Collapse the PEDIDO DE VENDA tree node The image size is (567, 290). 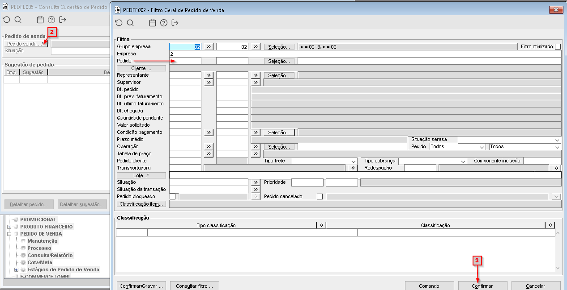(x=9, y=234)
